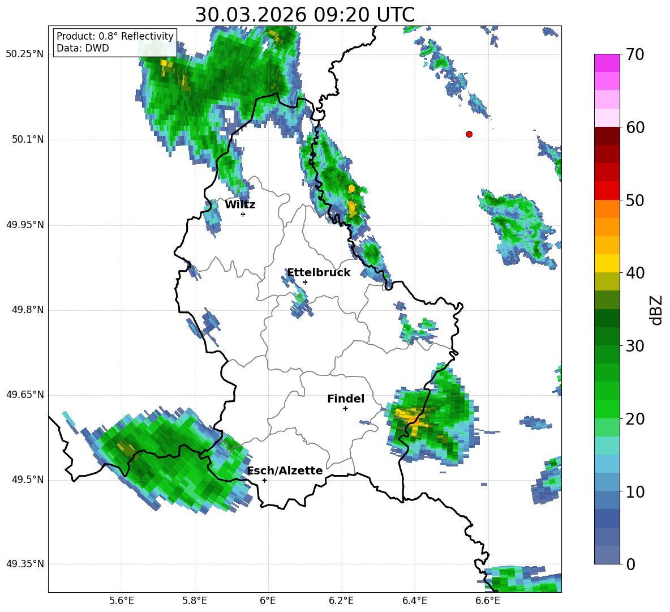
Task: Click the dBZ colorbar axis label
Action: pos(656,310)
